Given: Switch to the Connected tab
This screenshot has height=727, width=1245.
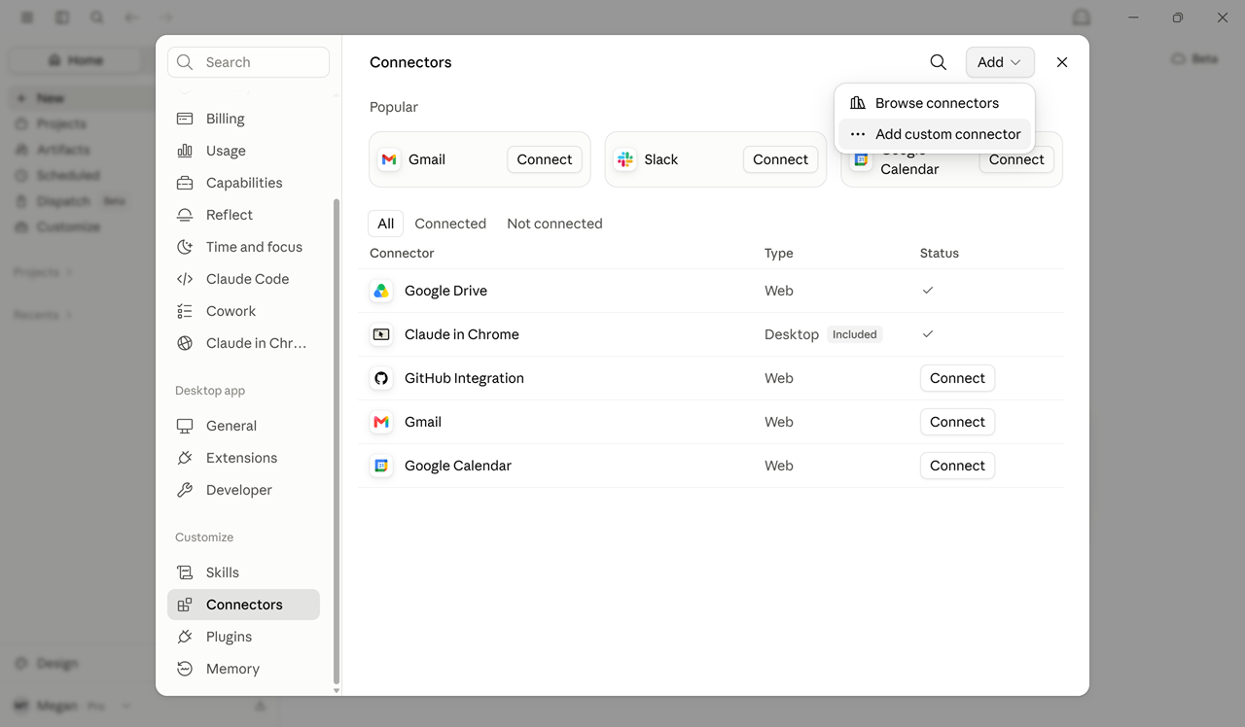Looking at the screenshot, I should (x=450, y=224).
